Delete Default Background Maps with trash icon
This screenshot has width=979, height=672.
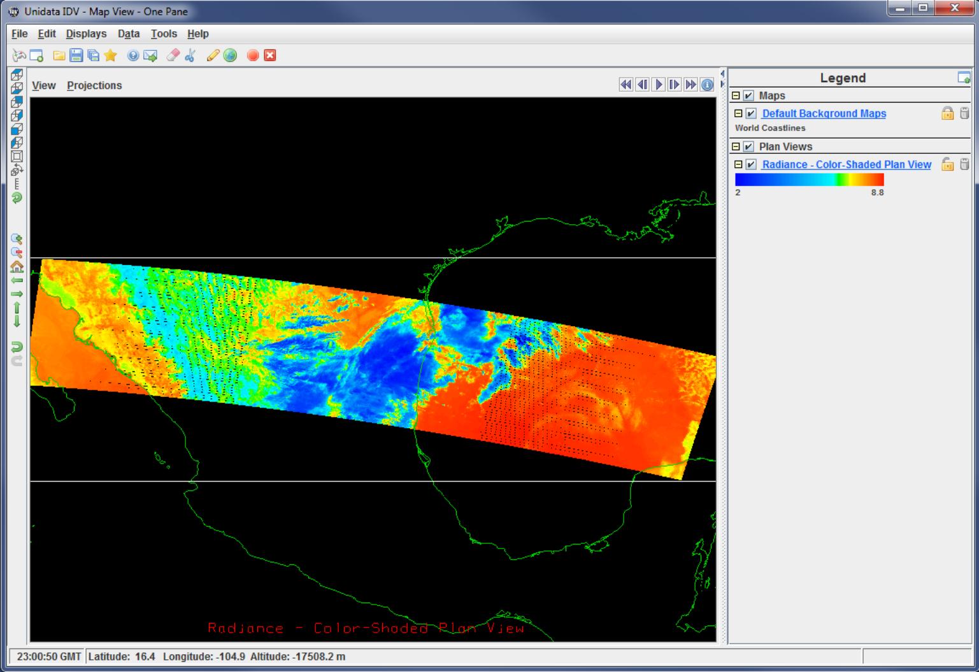(x=964, y=113)
